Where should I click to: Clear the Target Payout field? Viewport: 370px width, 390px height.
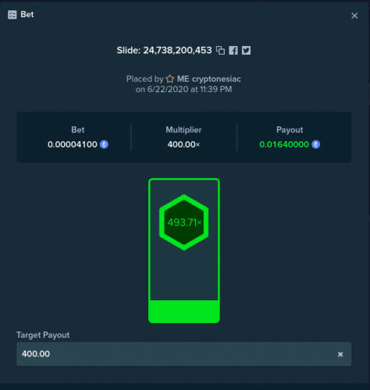click(x=340, y=354)
